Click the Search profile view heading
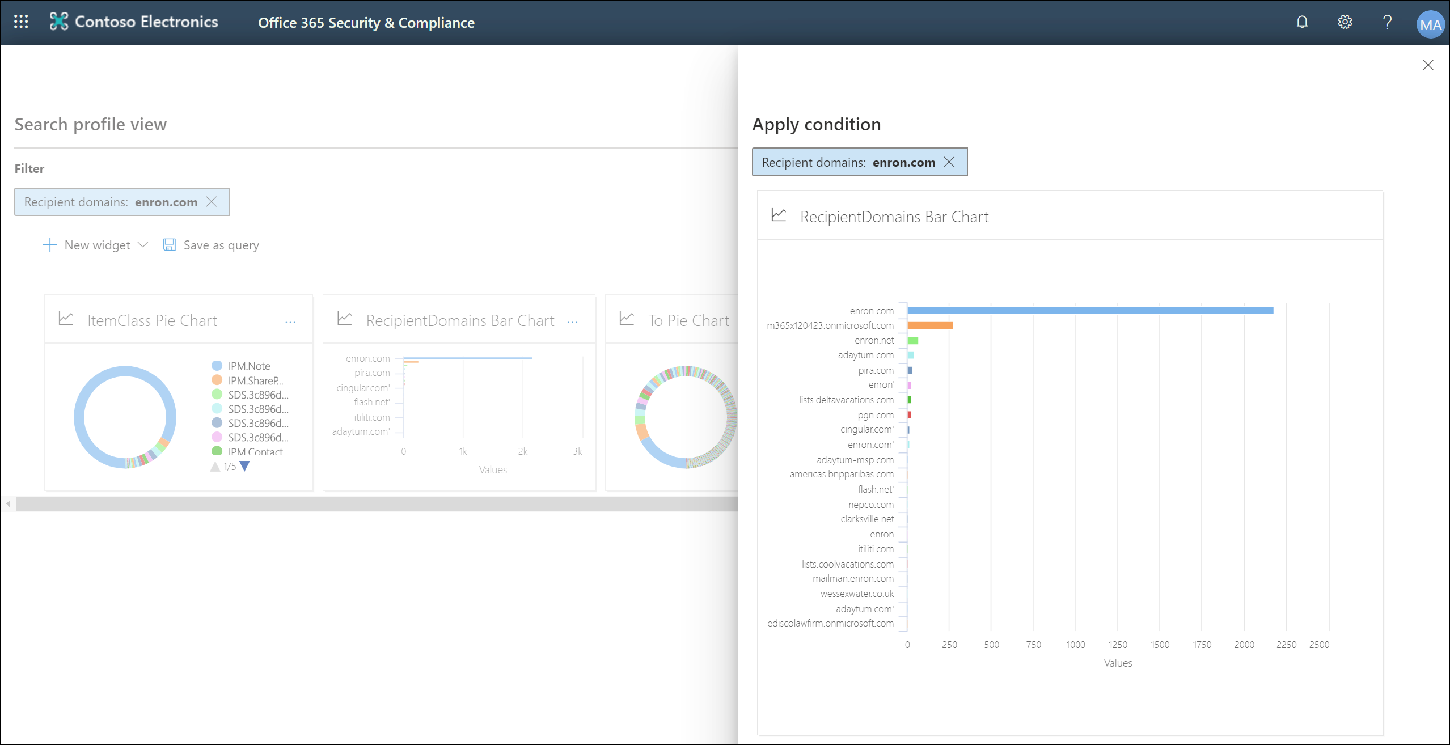The width and height of the screenshot is (1450, 745). [91, 125]
